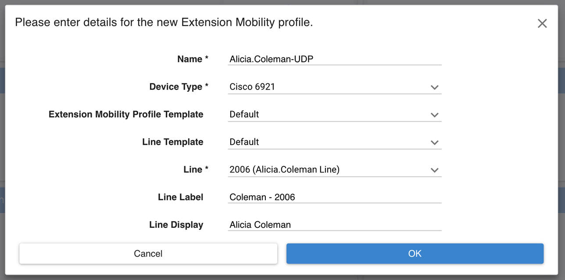Click the Device Type chevron arrow

coord(434,87)
